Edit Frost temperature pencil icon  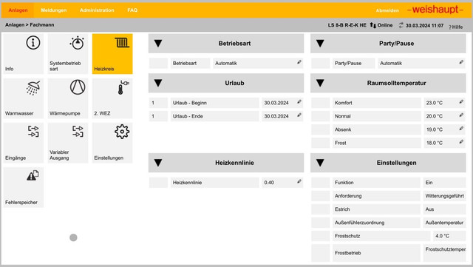(461, 142)
